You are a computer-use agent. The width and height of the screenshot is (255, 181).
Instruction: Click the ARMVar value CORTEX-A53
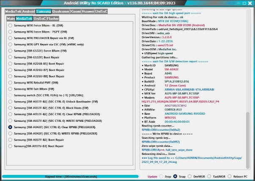pos(173,110)
